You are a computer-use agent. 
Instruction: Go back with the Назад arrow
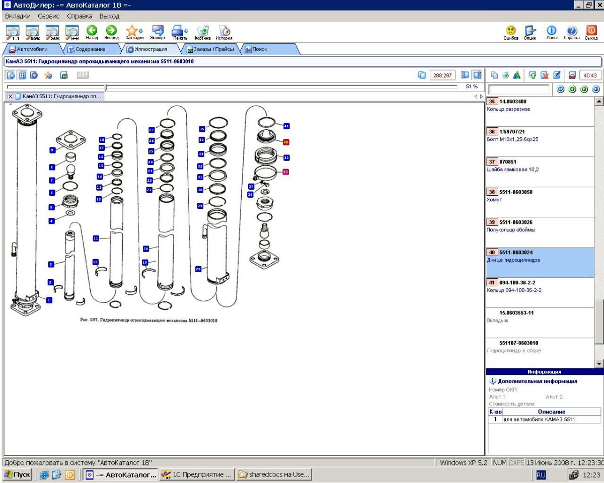[92, 31]
